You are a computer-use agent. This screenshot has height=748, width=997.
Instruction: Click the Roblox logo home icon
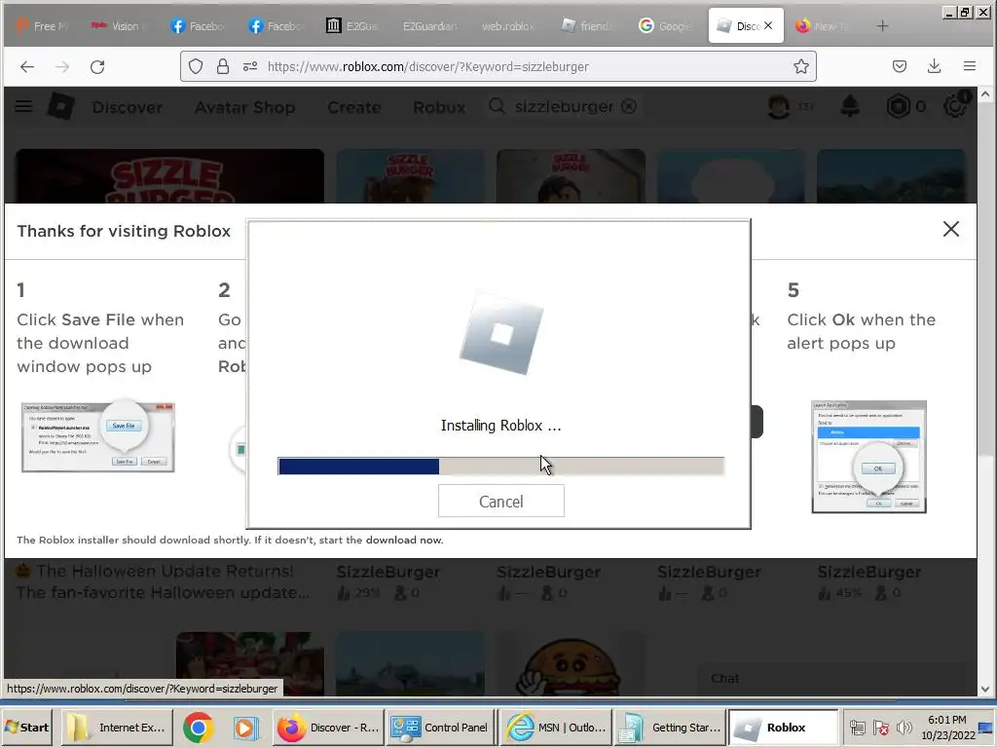click(x=61, y=106)
